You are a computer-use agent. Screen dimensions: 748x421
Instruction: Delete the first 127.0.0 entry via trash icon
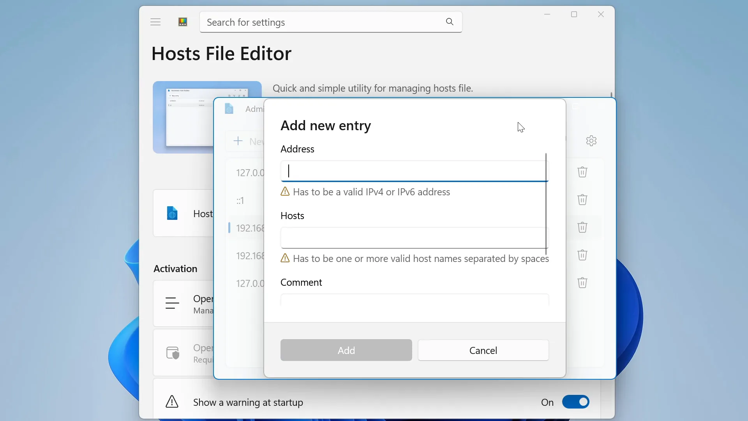click(x=582, y=172)
